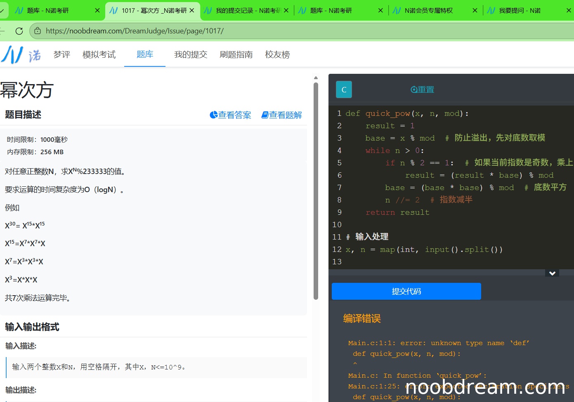
Task: Close the 1017 幂次方 browser tab
Action: 192,10
